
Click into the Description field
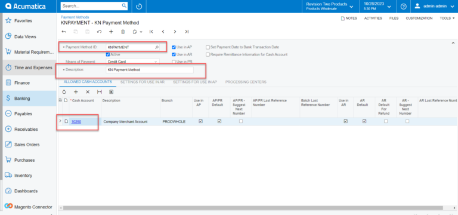[x=150, y=70]
